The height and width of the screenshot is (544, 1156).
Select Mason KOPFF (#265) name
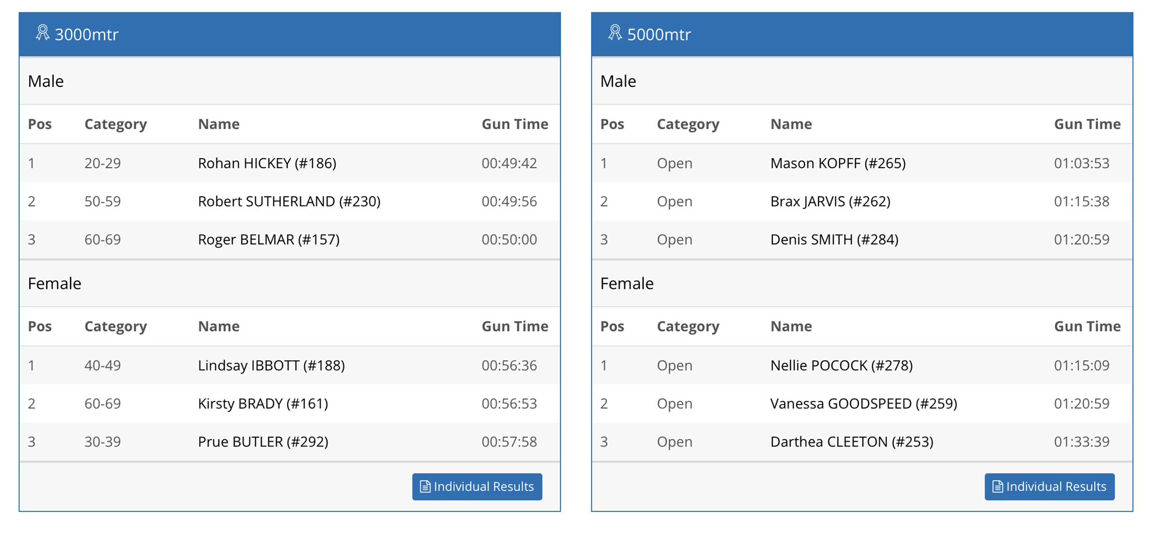838,163
